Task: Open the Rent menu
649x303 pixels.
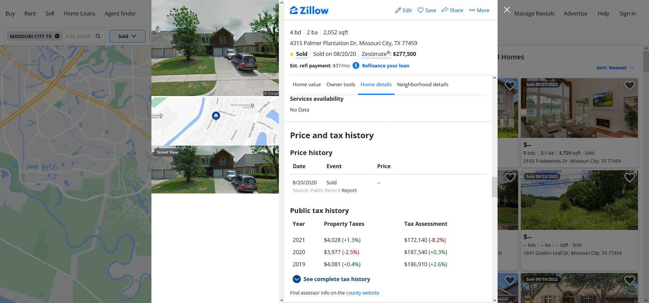Action: click(x=30, y=13)
